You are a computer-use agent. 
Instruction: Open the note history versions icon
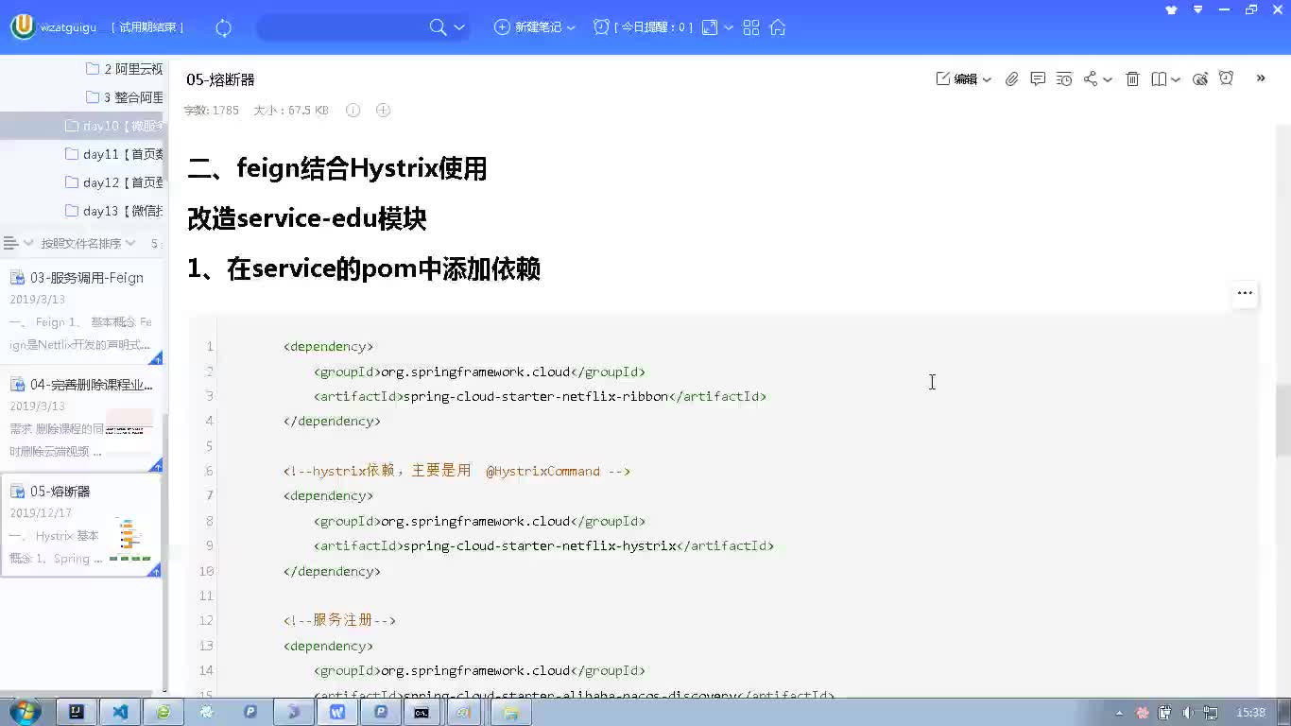[x=1064, y=79]
